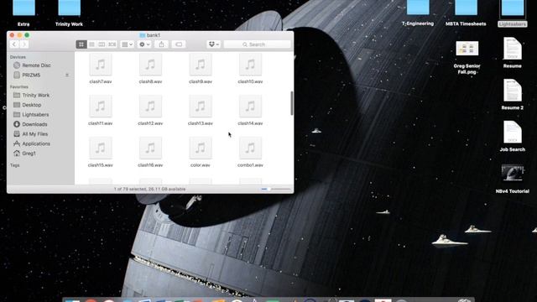The image size is (537, 302).
Task: Select the clash13.wav file icon
Action: [x=201, y=107]
